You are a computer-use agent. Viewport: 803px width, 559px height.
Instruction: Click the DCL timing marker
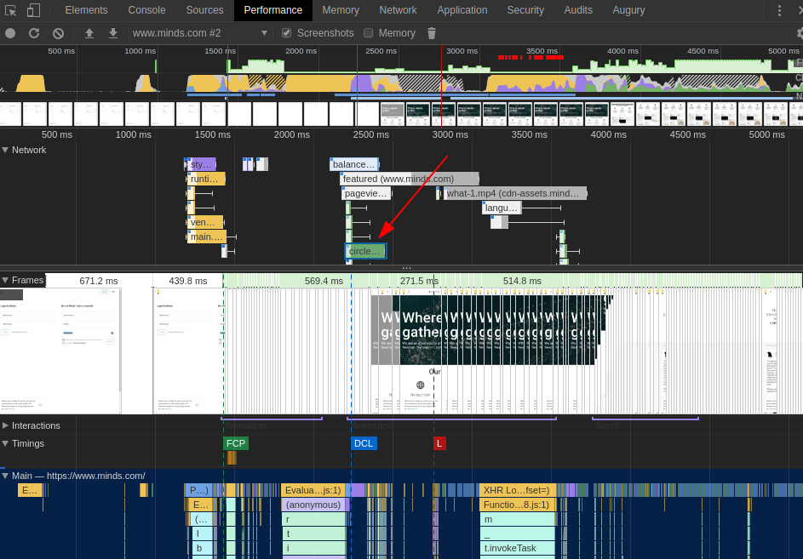(x=364, y=443)
